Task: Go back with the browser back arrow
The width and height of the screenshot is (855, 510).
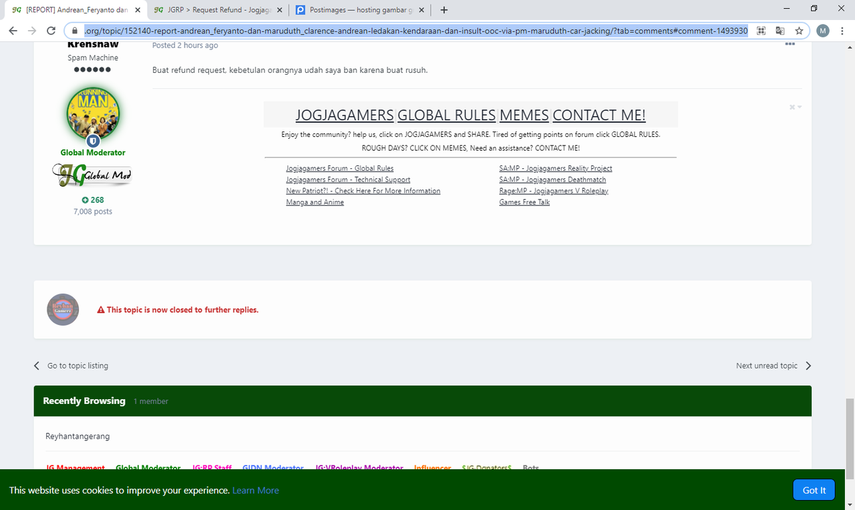Action: pos(13,31)
